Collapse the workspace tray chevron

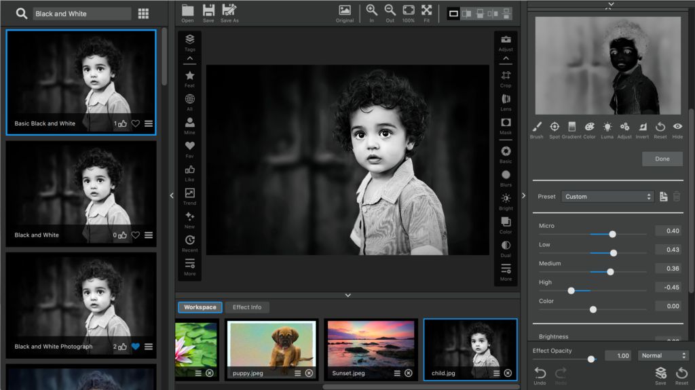point(348,295)
